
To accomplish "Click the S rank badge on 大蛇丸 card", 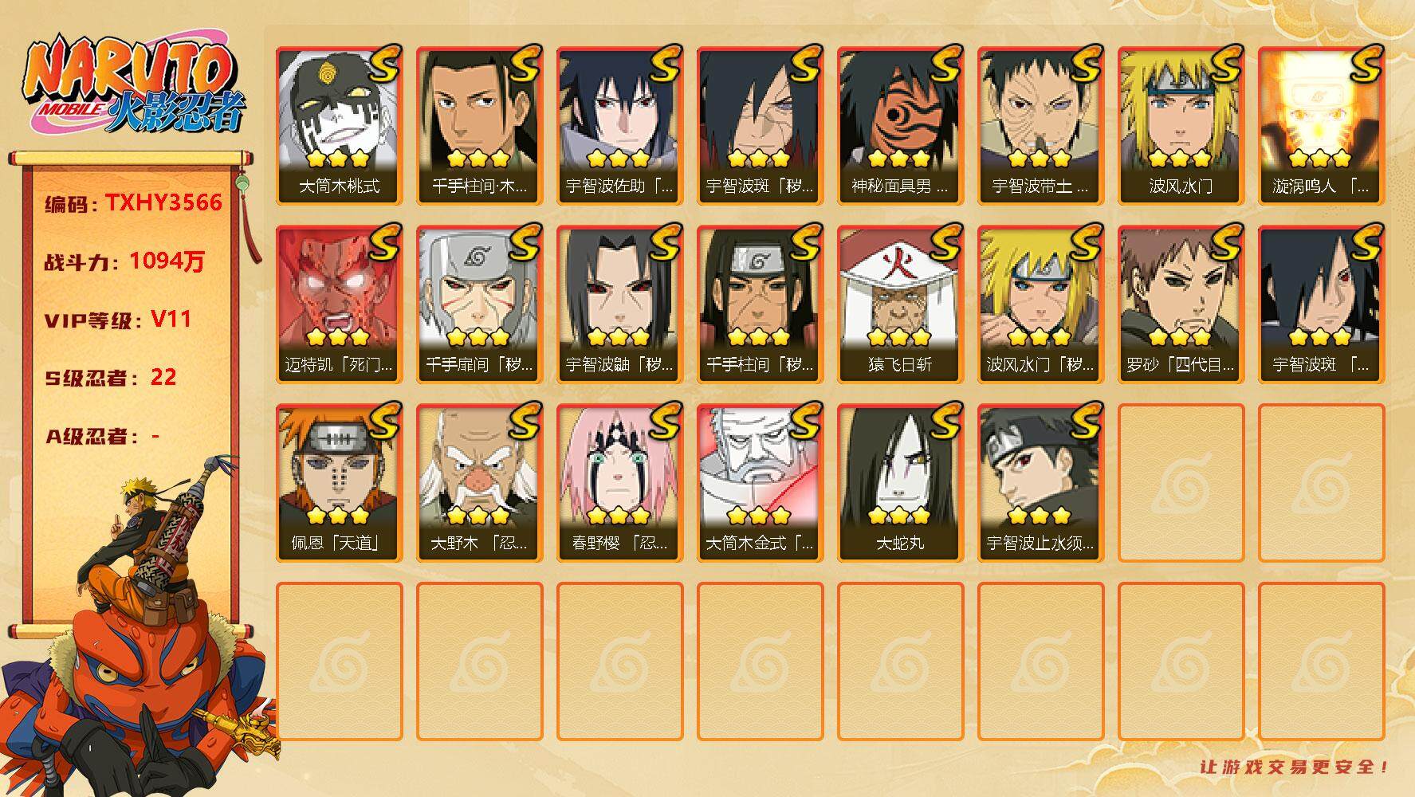I will pos(945,421).
